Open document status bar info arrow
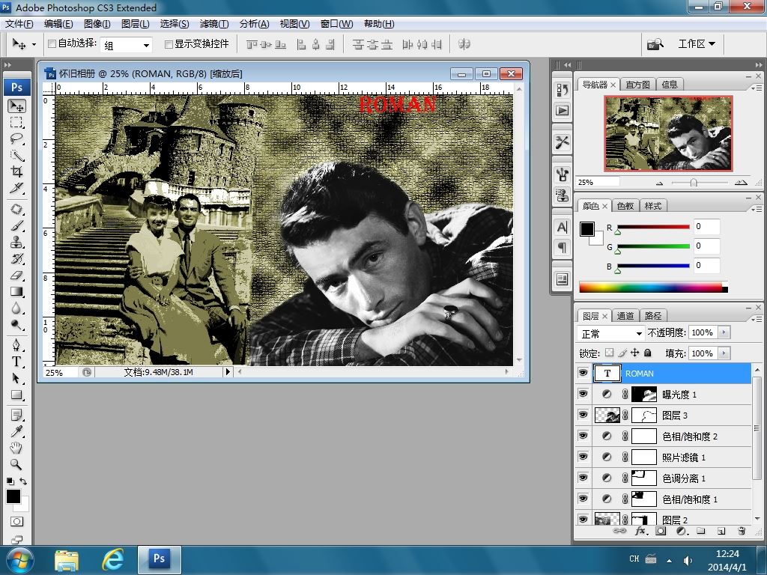The width and height of the screenshot is (767, 575). [228, 372]
